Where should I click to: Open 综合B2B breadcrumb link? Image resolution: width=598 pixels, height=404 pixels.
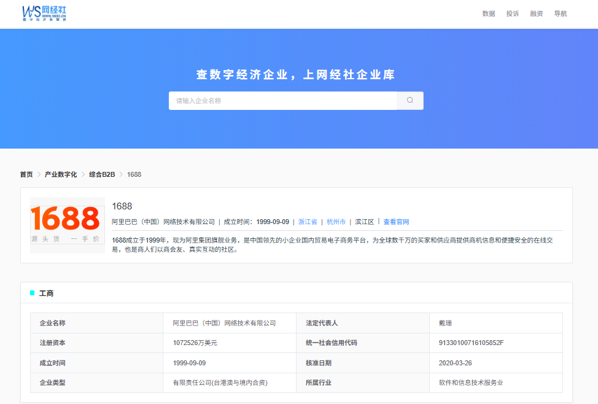click(102, 174)
